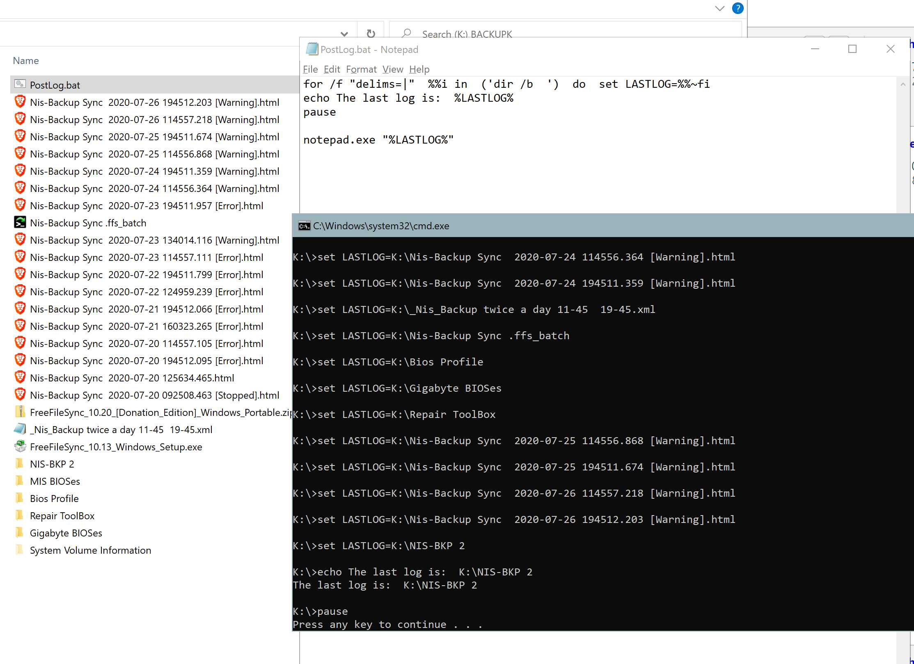This screenshot has width=914, height=664.
Task: Refresh the Explorer folder view
Action: (x=371, y=33)
